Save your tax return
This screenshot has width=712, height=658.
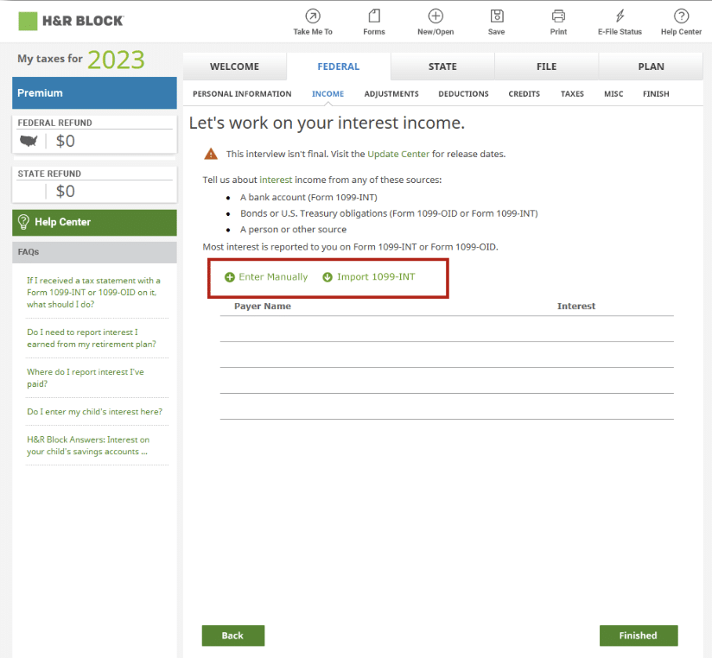(496, 22)
